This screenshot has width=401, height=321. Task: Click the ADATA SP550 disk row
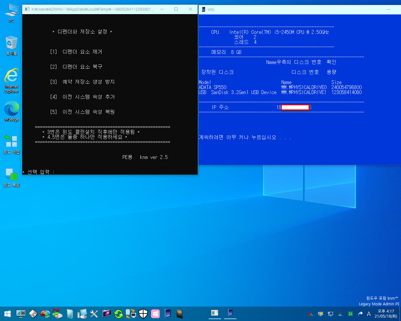pos(280,87)
